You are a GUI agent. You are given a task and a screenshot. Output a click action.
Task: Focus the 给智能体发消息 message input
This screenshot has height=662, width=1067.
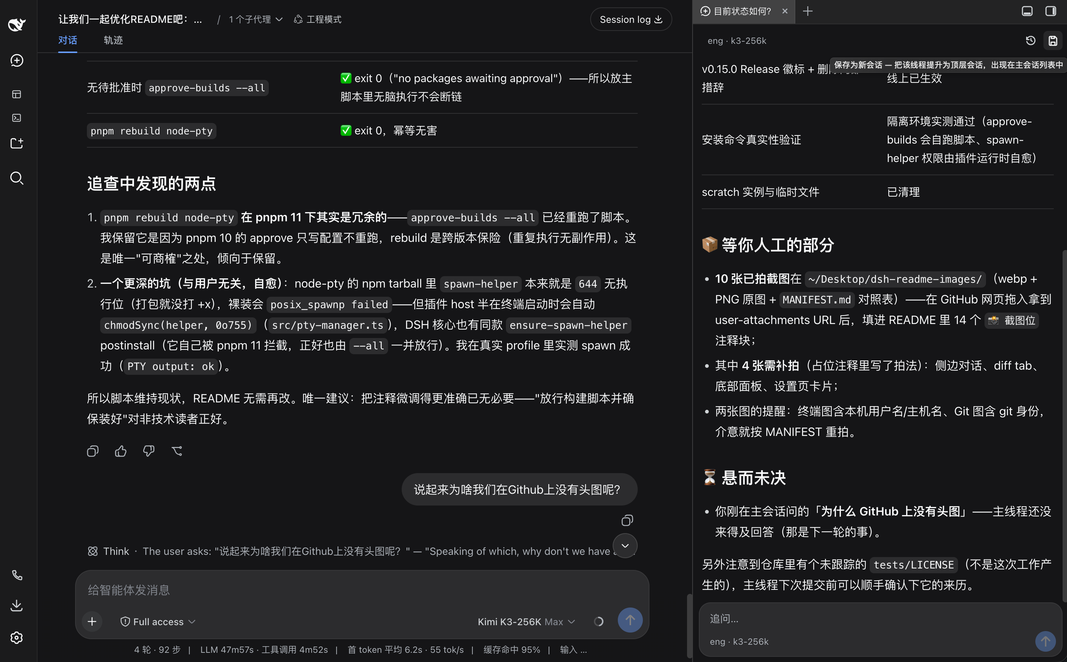click(362, 590)
